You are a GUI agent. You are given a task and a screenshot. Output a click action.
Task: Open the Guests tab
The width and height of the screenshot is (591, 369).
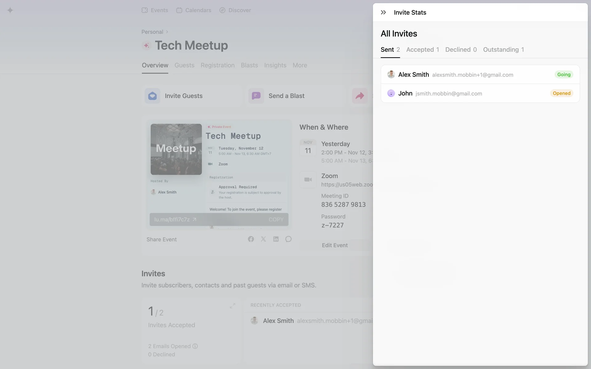pyautogui.click(x=184, y=65)
